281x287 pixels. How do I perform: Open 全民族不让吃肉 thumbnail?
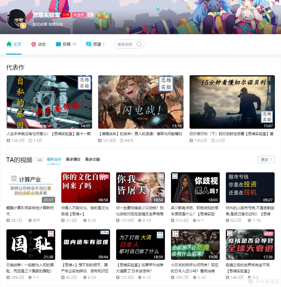pos(195,245)
